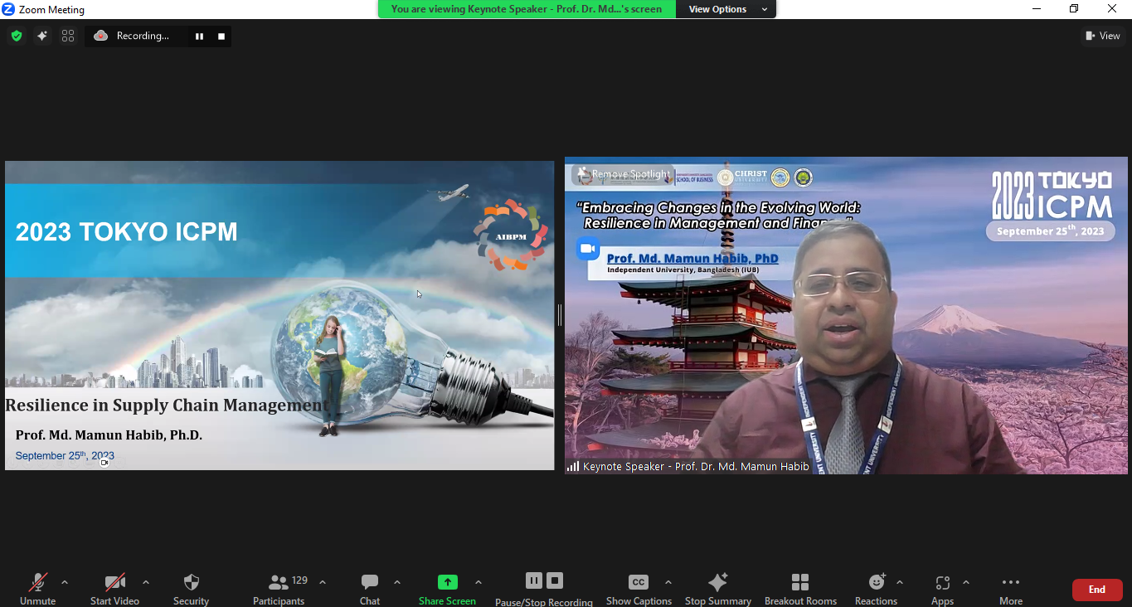
Task: Stop recording in the bottom toolbar
Action: [x=555, y=580]
